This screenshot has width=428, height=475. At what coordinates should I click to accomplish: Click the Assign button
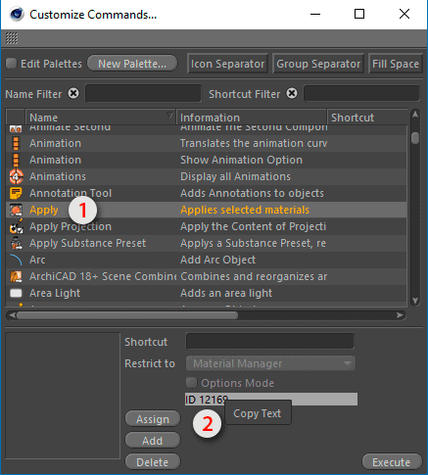153,419
